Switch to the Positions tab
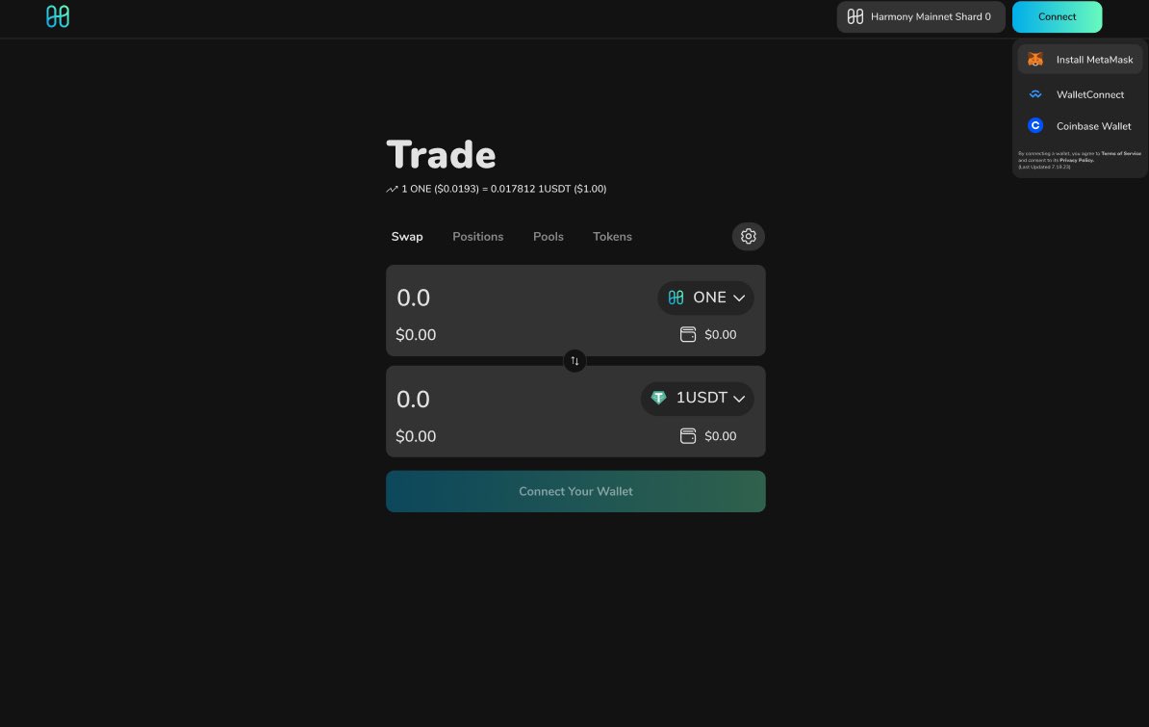The height and width of the screenshot is (727, 1149). [477, 236]
